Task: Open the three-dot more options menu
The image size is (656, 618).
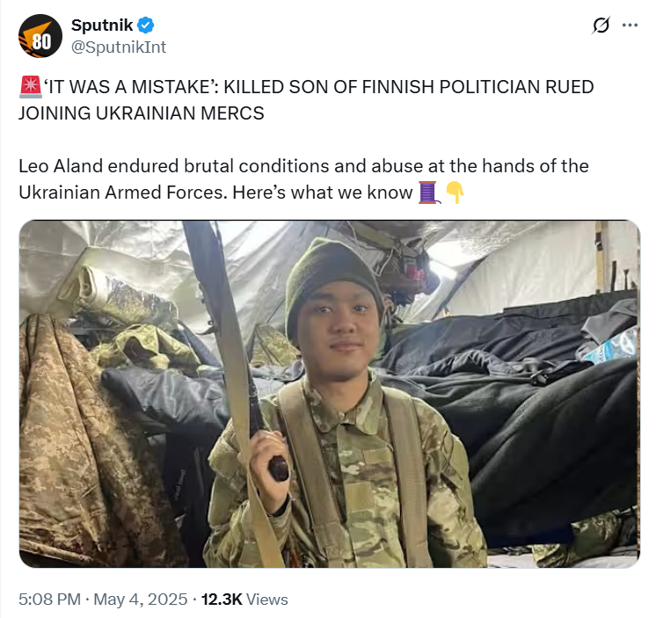Action: coord(630,25)
